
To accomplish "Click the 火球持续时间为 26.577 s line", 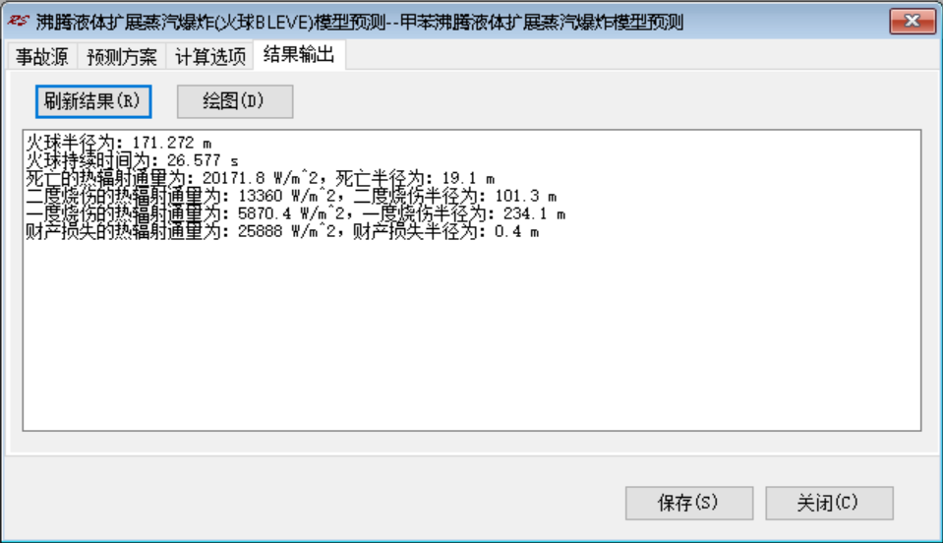I will click(133, 160).
